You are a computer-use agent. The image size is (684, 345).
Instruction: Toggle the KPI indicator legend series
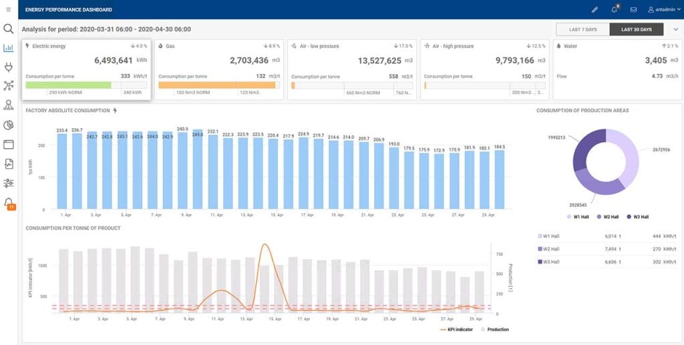(x=456, y=330)
